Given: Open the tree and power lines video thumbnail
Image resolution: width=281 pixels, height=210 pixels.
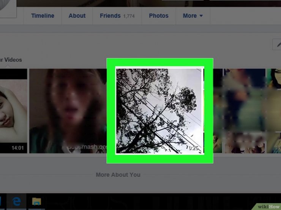Looking at the screenshot, I should 159,111.
